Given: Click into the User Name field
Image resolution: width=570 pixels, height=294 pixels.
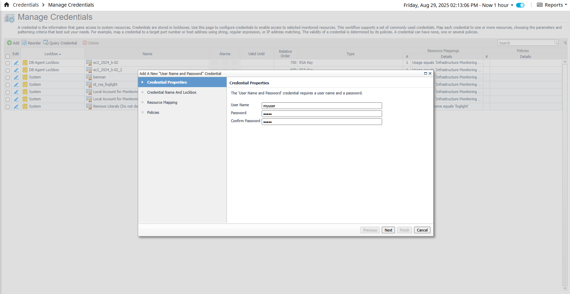Looking at the screenshot, I should coord(322,106).
